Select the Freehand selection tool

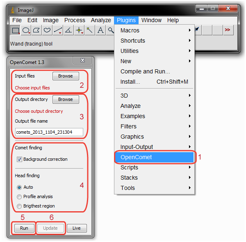tap(48, 30)
